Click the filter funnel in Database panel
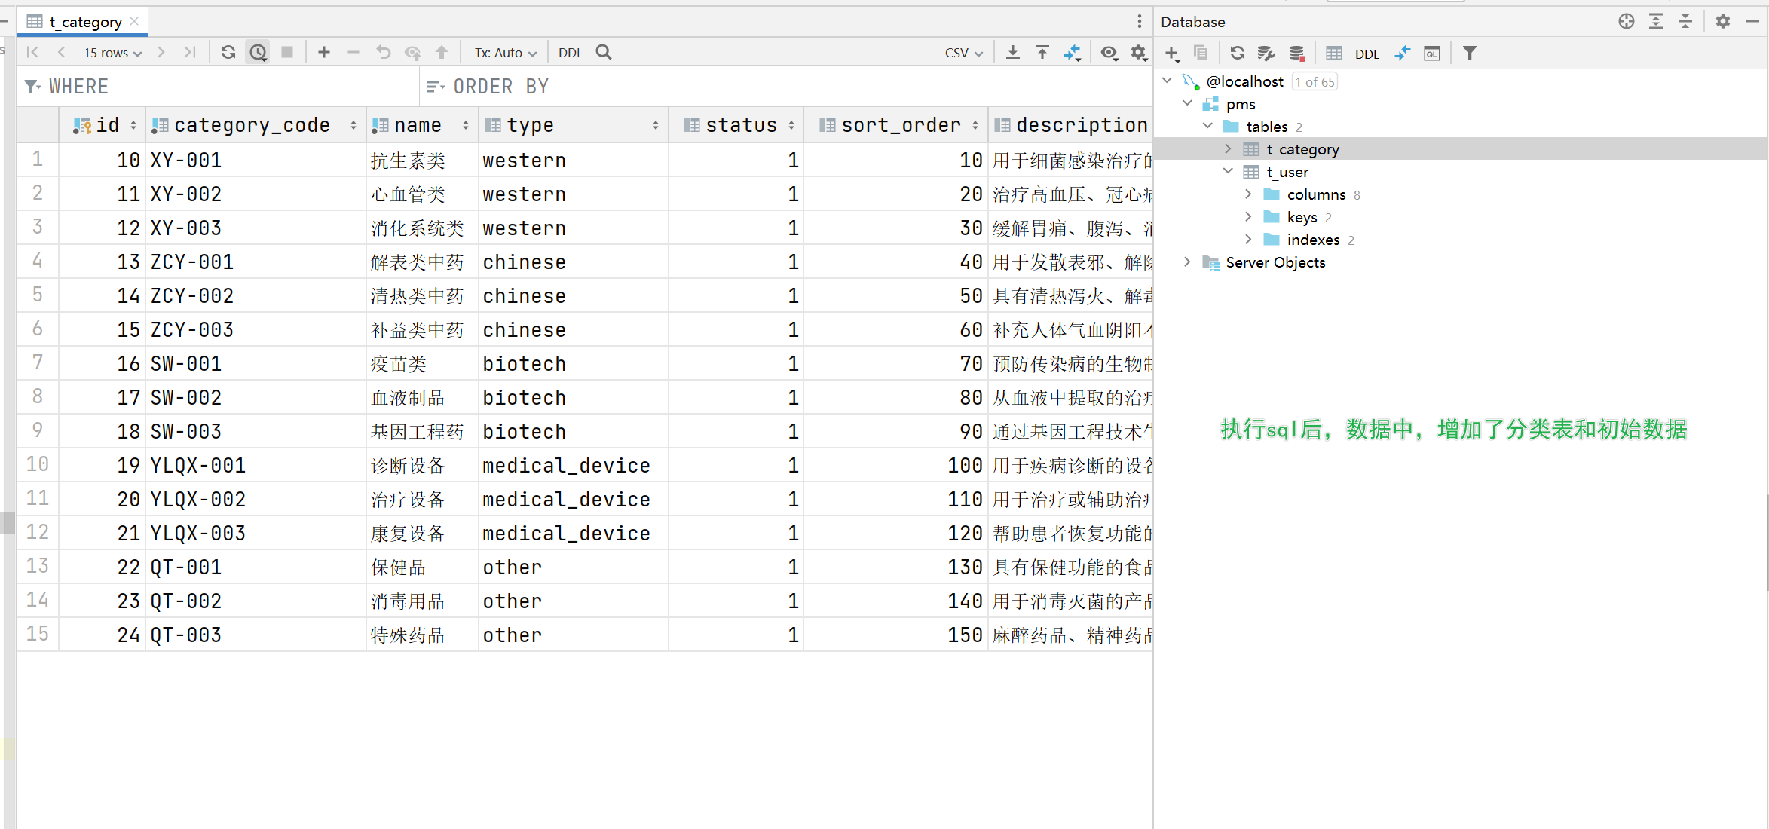1769x829 pixels. [x=1469, y=53]
